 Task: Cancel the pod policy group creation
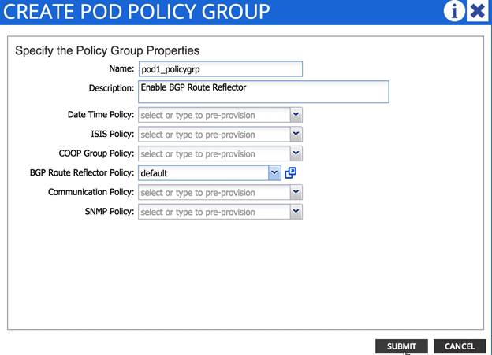(x=460, y=346)
